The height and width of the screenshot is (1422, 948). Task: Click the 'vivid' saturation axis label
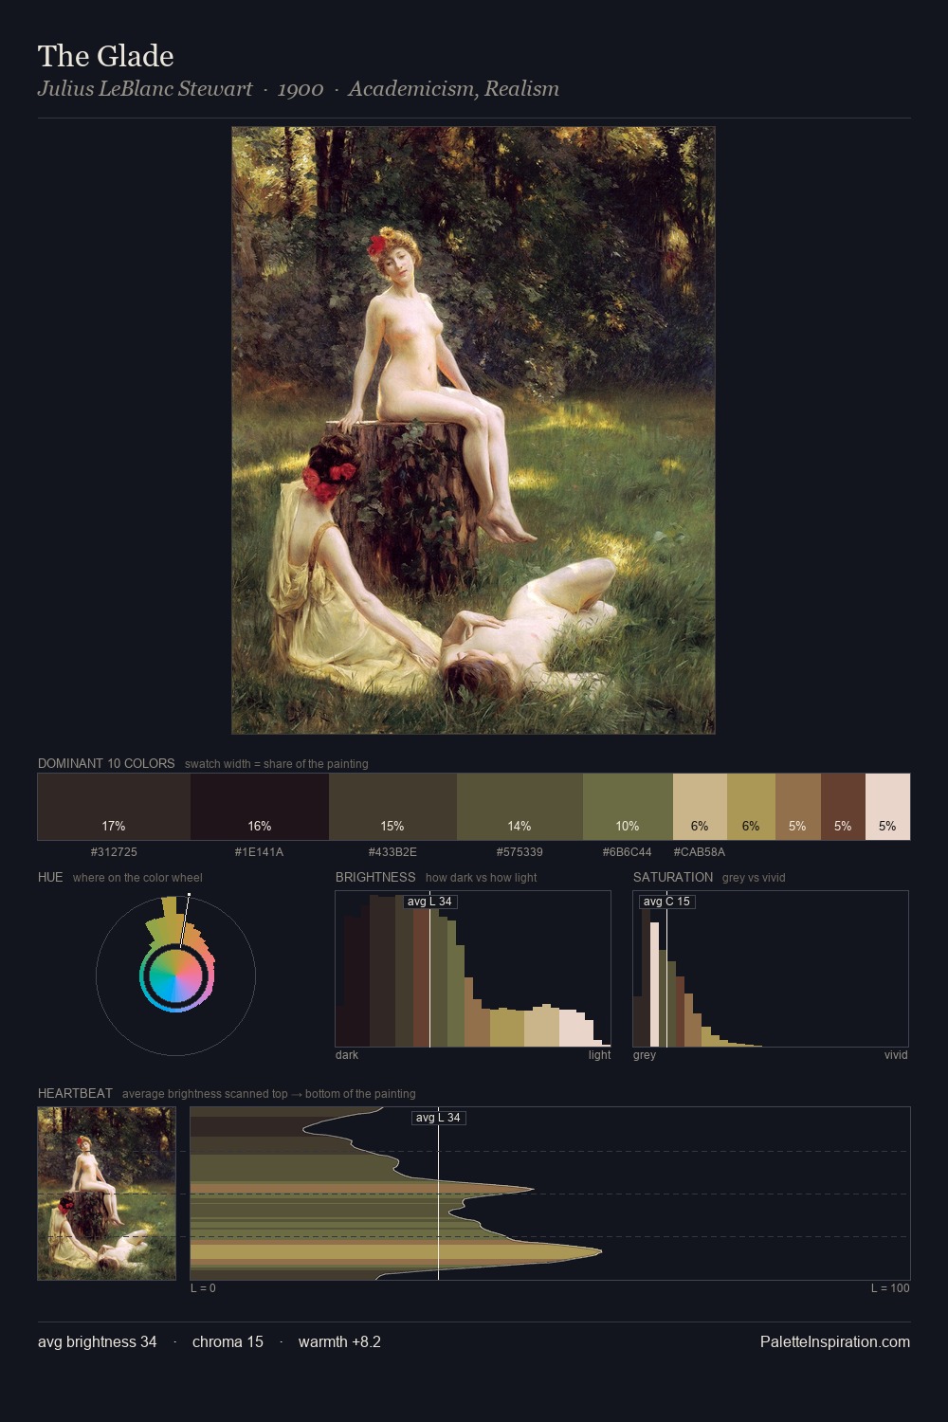coord(896,1055)
